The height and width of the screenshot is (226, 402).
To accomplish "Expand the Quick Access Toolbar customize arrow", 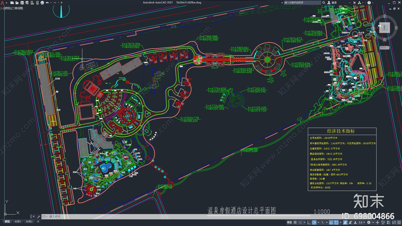I will click(62, 3).
